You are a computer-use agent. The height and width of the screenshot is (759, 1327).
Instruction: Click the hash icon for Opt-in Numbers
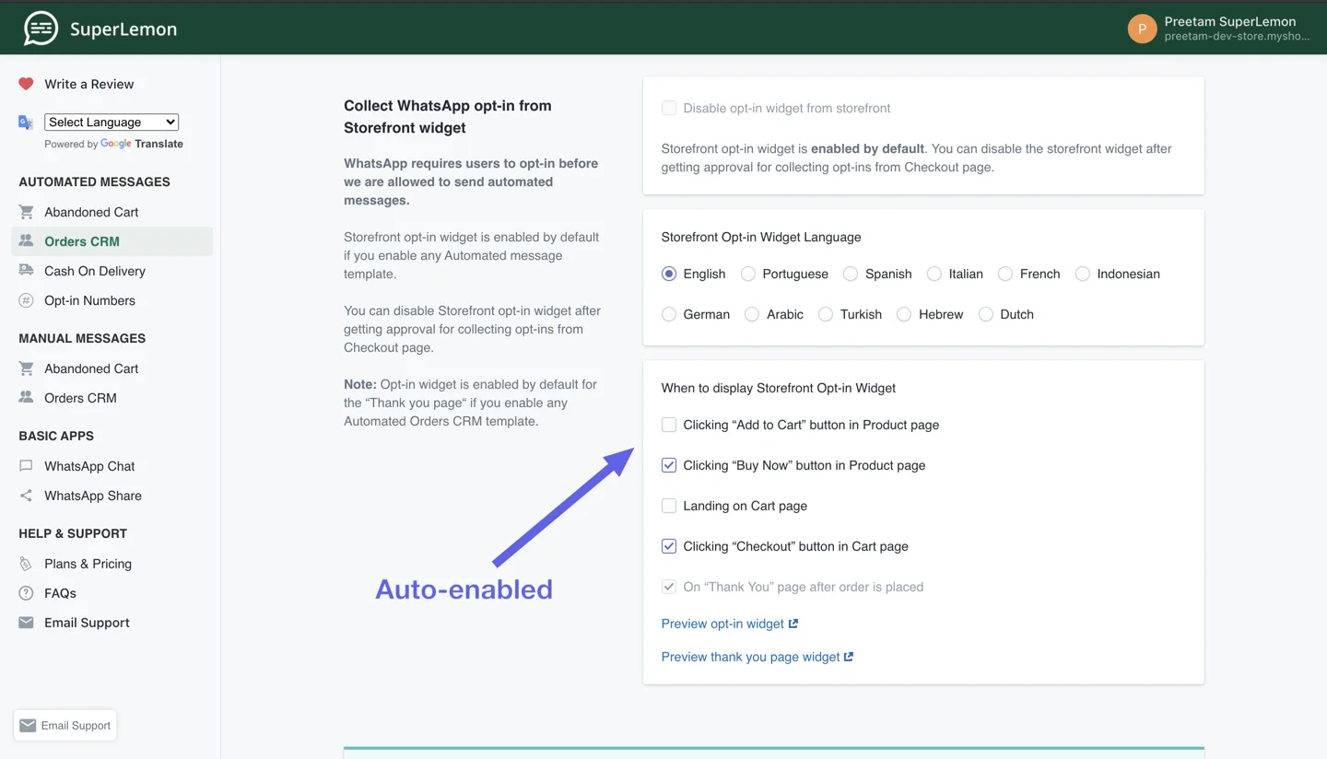point(26,300)
